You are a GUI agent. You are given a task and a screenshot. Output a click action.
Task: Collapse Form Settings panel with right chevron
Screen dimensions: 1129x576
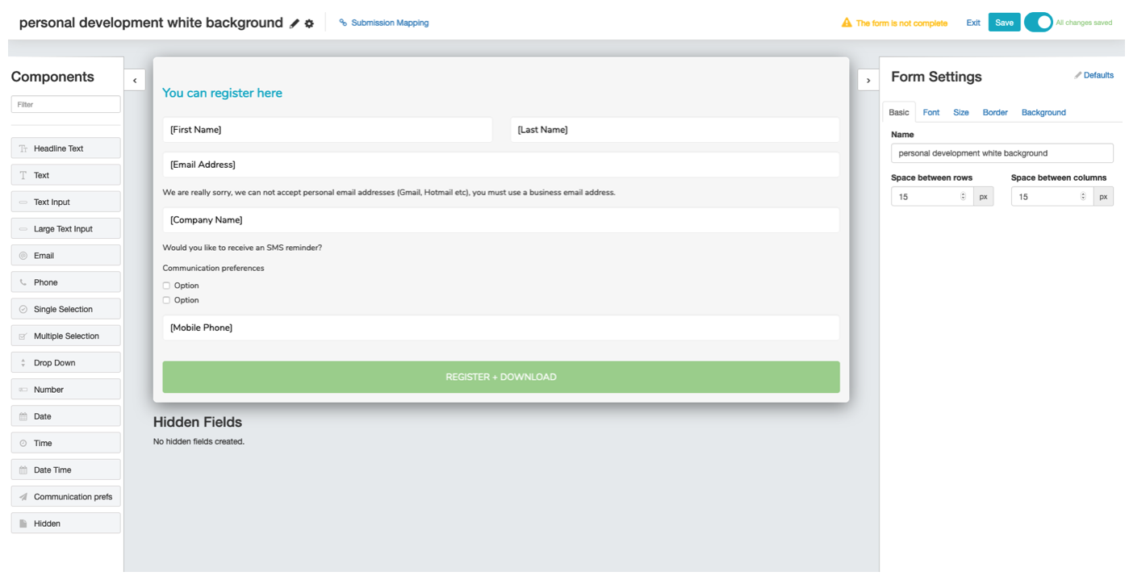868,80
